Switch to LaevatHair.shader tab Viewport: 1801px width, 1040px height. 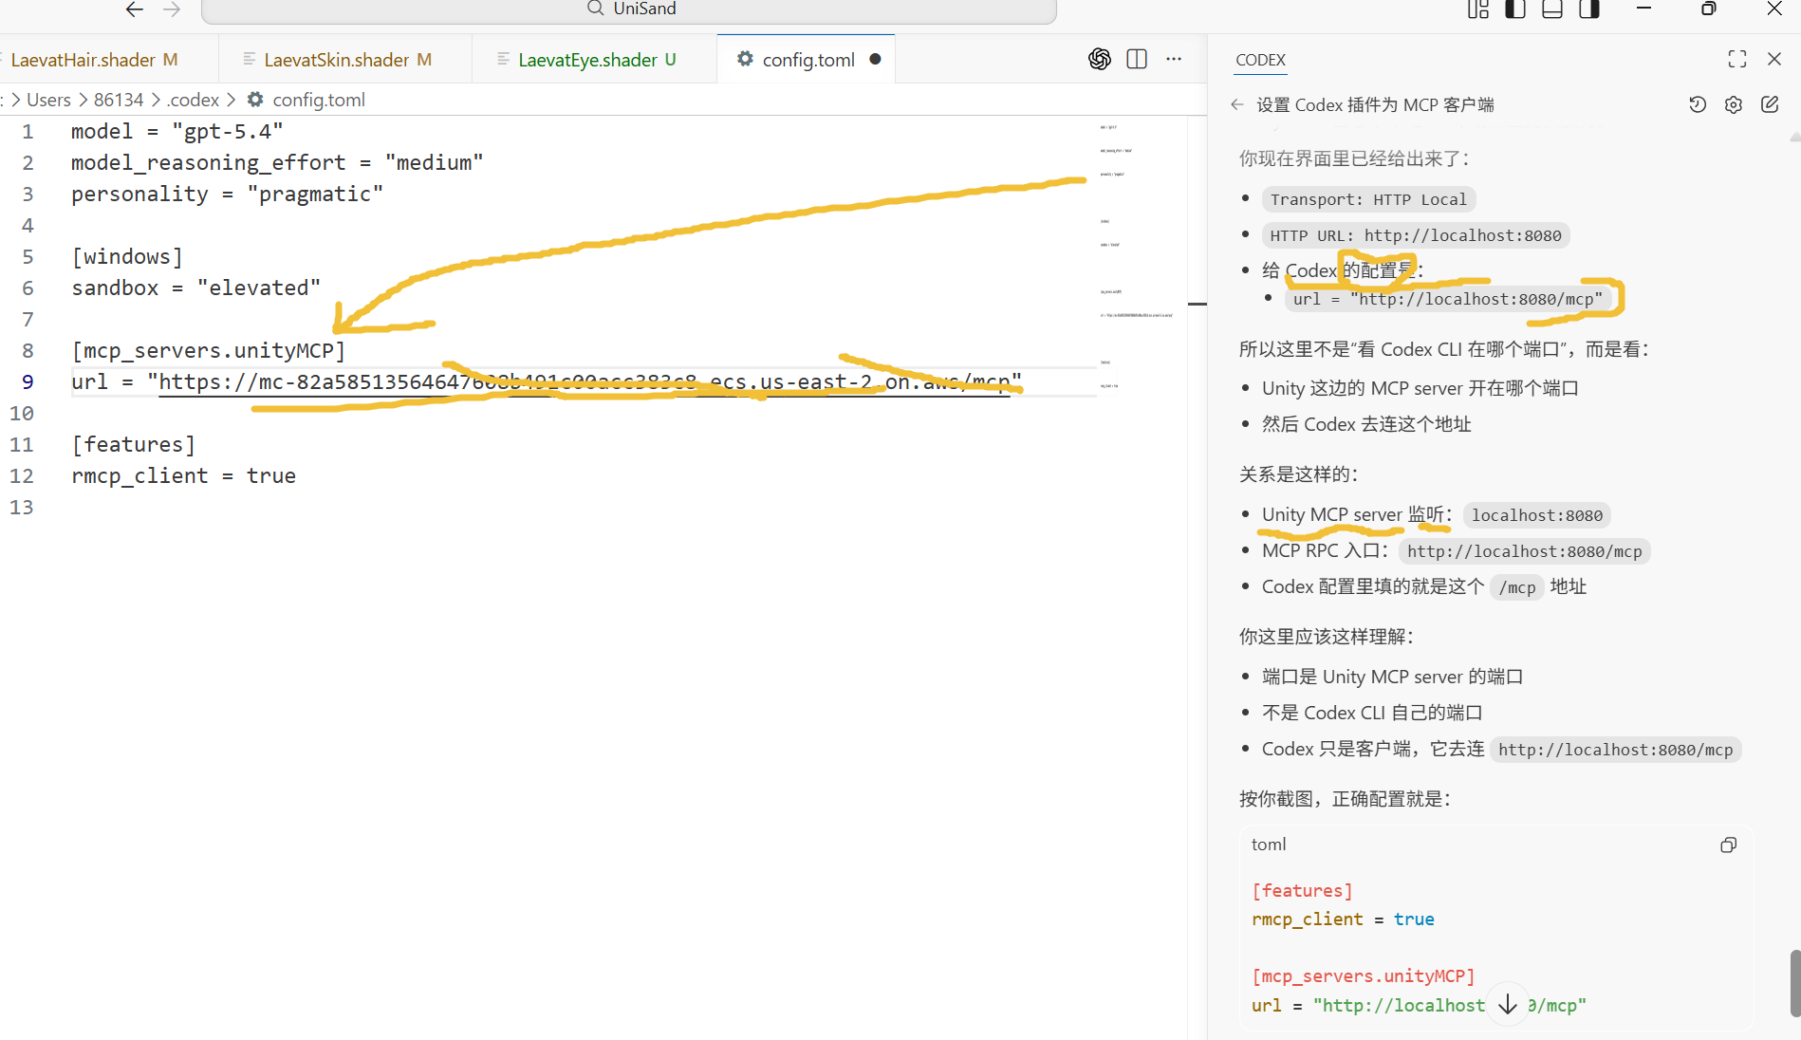coord(94,60)
